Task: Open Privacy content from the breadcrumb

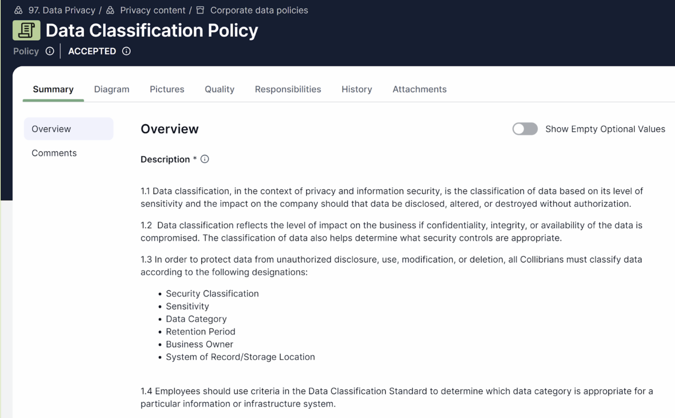Action: tap(152, 10)
